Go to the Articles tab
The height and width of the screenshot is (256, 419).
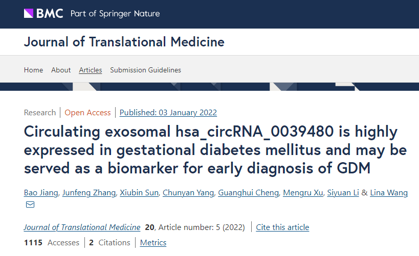91,70
